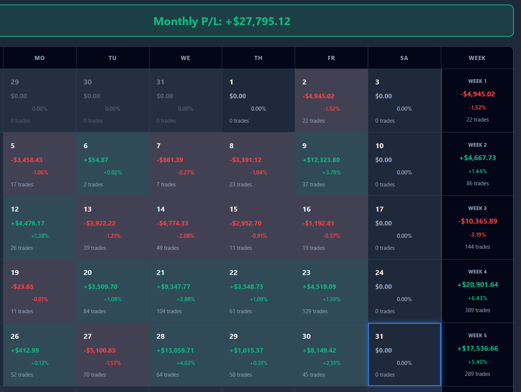
Task: Select the Week 1 summary panel
Action: [x=477, y=101]
